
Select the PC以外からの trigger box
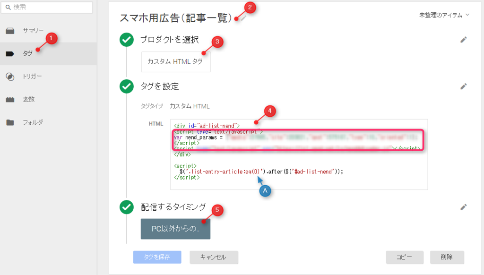(176, 229)
